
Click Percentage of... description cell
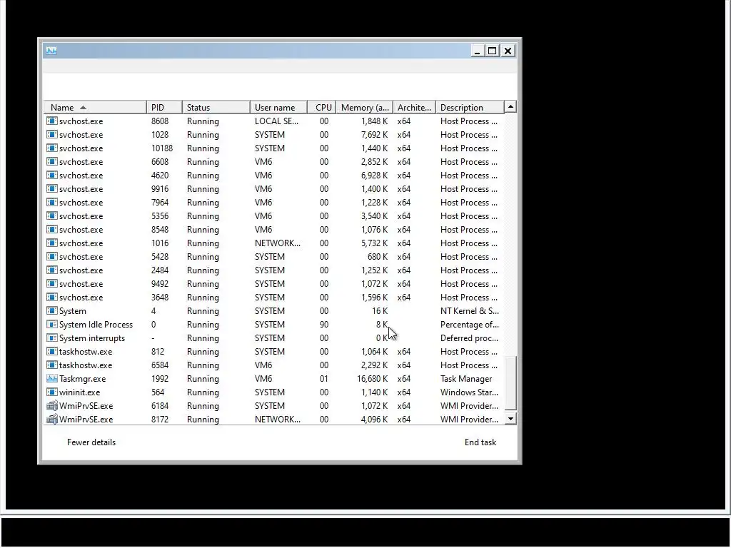click(x=470, y=325)
